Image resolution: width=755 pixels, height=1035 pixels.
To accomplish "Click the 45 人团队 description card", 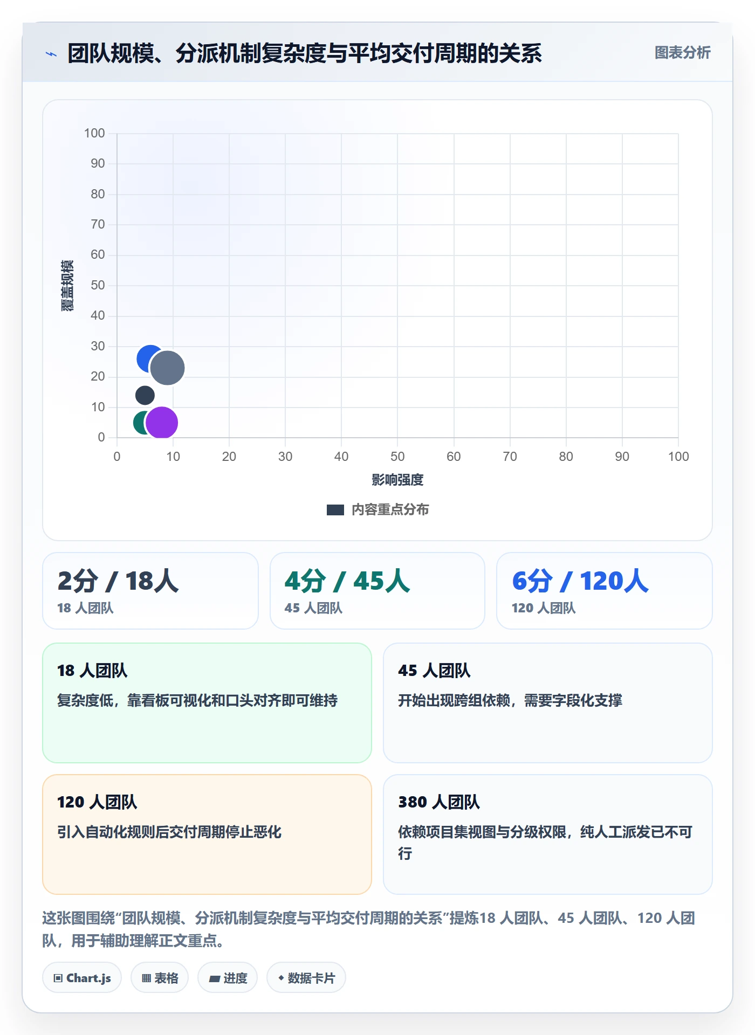I will [548, 702].
